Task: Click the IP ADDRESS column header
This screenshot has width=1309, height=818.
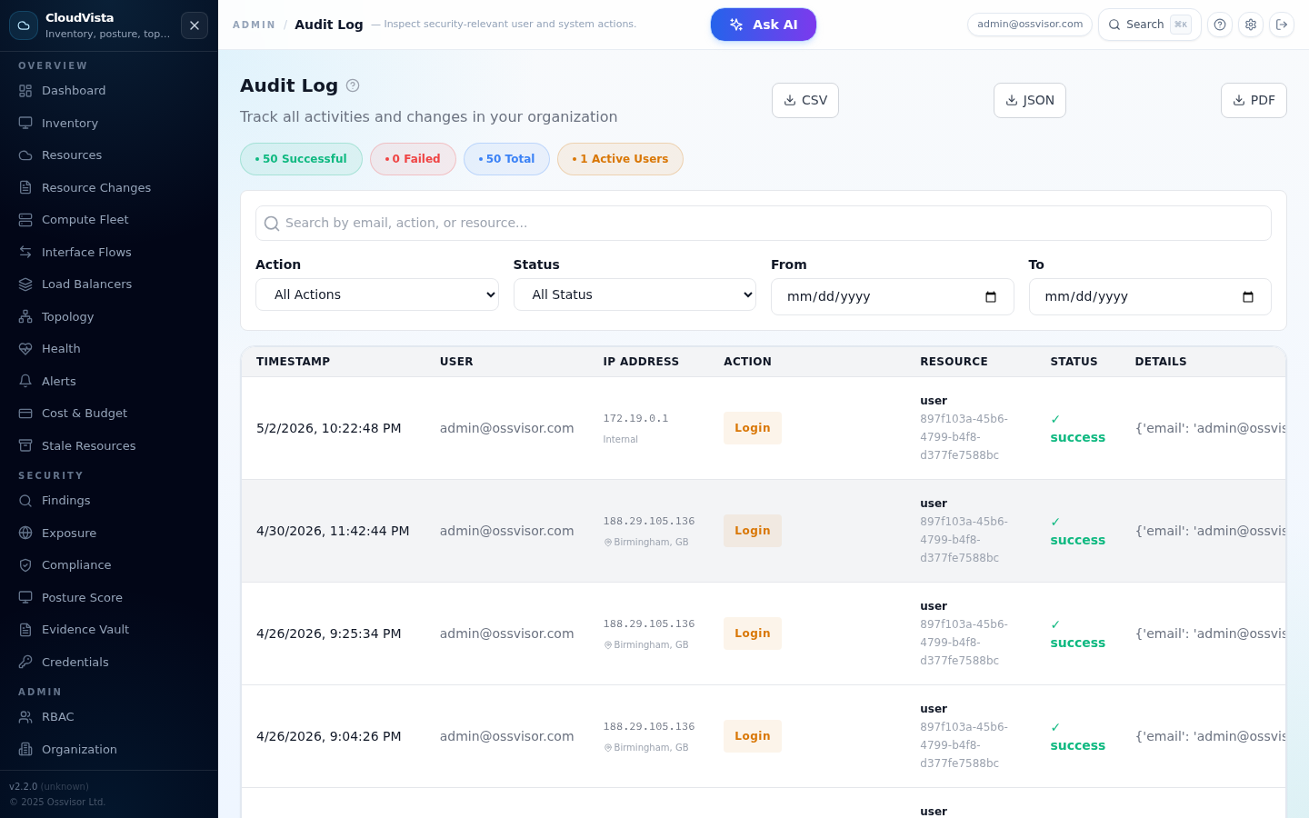Action: [641, 362]
